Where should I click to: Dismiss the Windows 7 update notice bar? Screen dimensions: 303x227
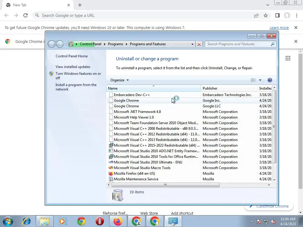click(296, 27)
